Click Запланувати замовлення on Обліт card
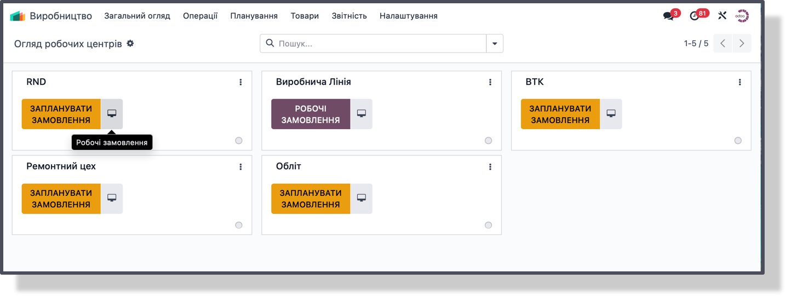The image size is (786, 296). point(311,199)
